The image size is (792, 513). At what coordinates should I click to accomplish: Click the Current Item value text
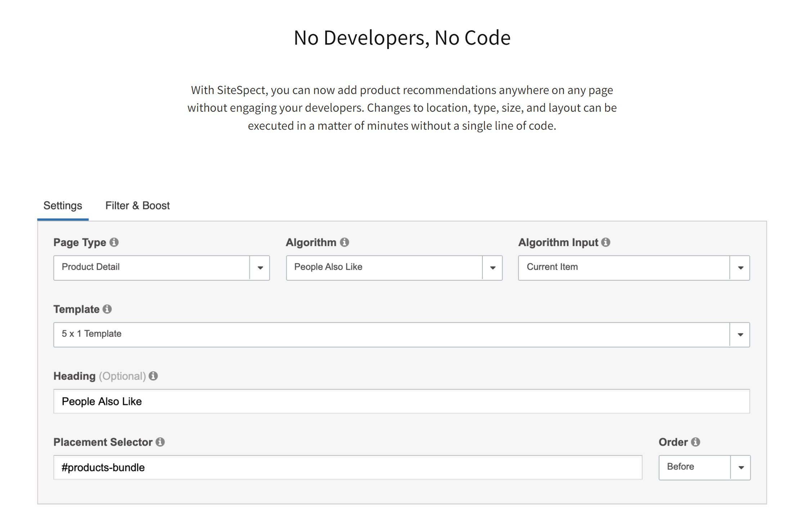coord(553,267)
